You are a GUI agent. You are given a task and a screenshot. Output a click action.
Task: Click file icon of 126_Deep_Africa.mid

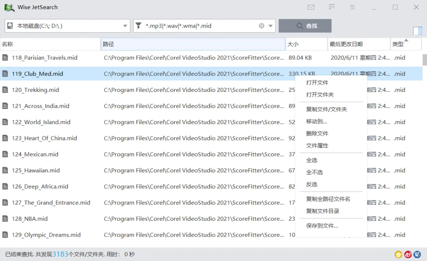tap(5, 186)
